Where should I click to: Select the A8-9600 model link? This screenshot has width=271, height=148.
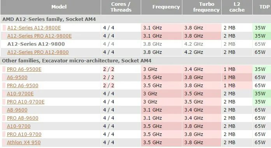pyautogui.click(x=17, y=110)
